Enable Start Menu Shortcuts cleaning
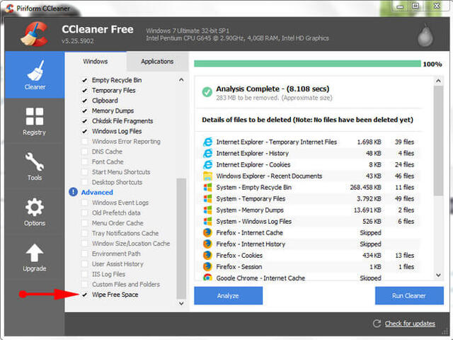The image size is (453, 340). [85, 172]
